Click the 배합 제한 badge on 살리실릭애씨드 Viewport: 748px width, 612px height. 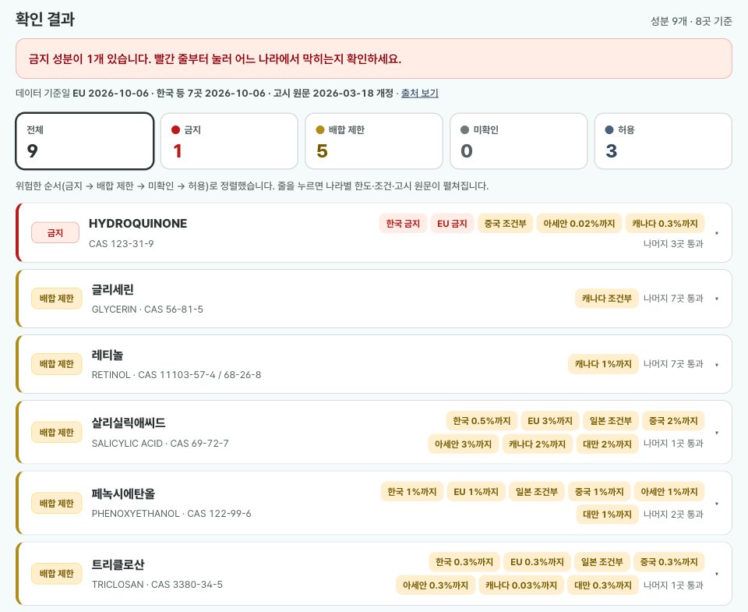coord(57,433)
